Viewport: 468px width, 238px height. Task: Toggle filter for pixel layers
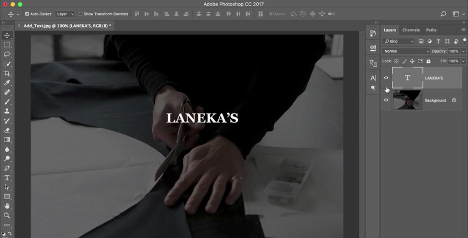[x=421, y=41]
